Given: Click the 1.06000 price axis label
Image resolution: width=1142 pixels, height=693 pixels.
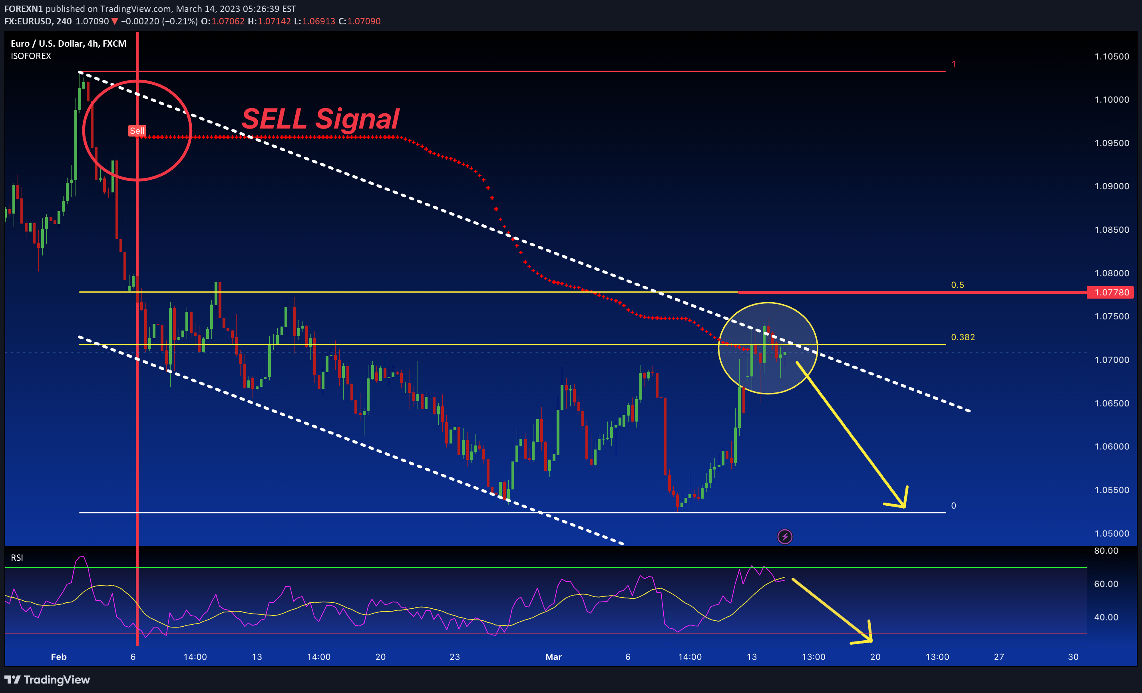Looking at the screenshot, I should pyautogui.click(x=1112, y=446).
